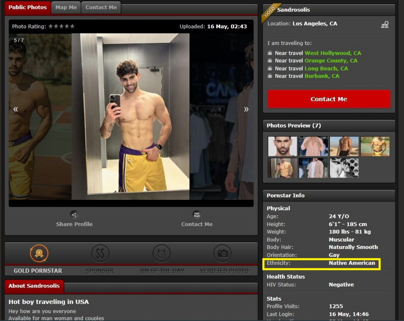The height and width of the screenshot is (321, 404).
Task: Click the photo rating stars
Action: click(61, 27)
